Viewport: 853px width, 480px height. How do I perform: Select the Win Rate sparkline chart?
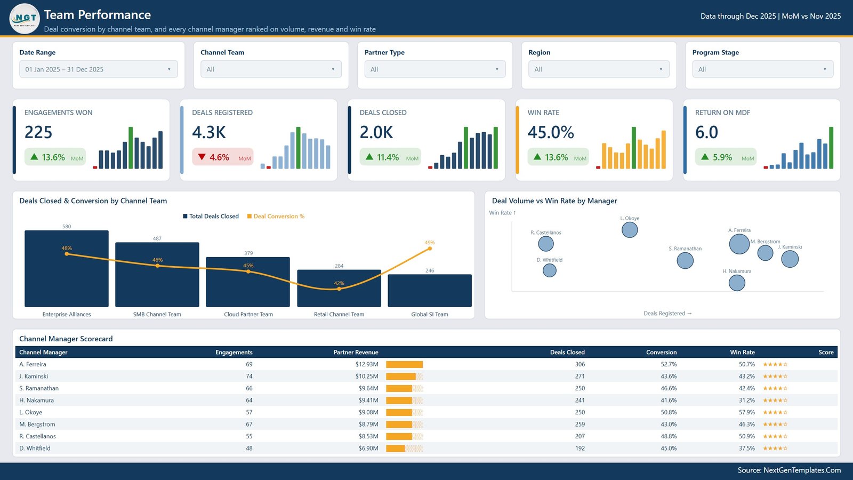[x=631, y=148]
